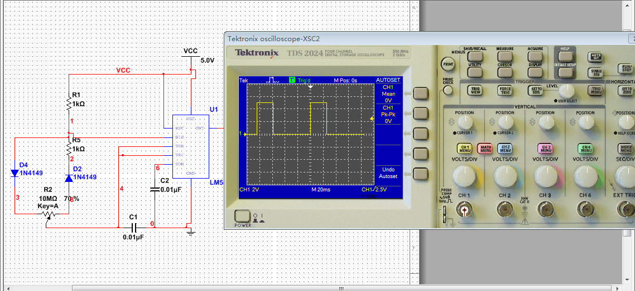The height and width of the screenshot is (291, 635).
Task: Click the EXT TRIG BNC connector
Action: coord(626,210)
